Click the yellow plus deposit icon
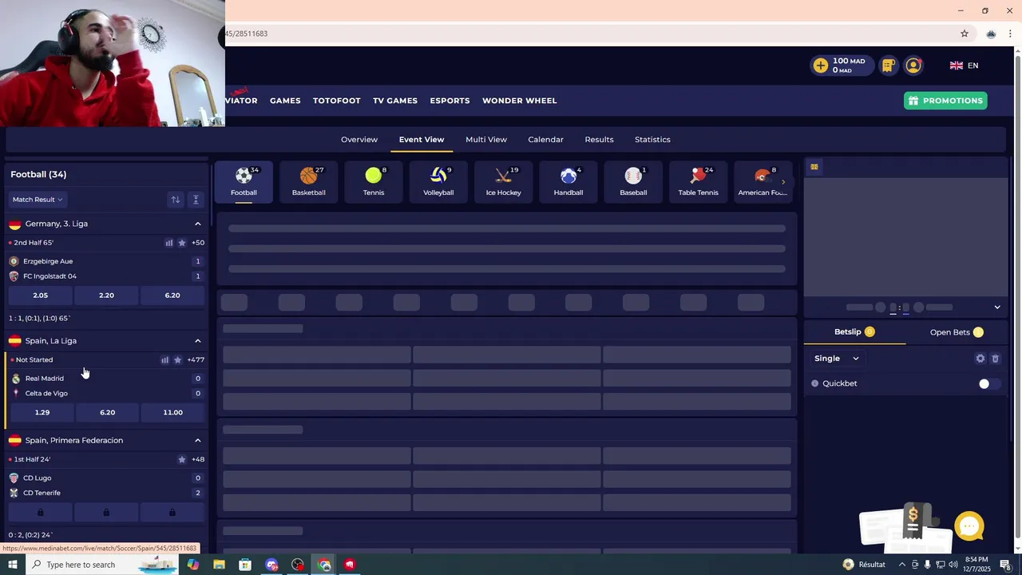This screenshot has width=1022, height=575. [x=821, y=65]
